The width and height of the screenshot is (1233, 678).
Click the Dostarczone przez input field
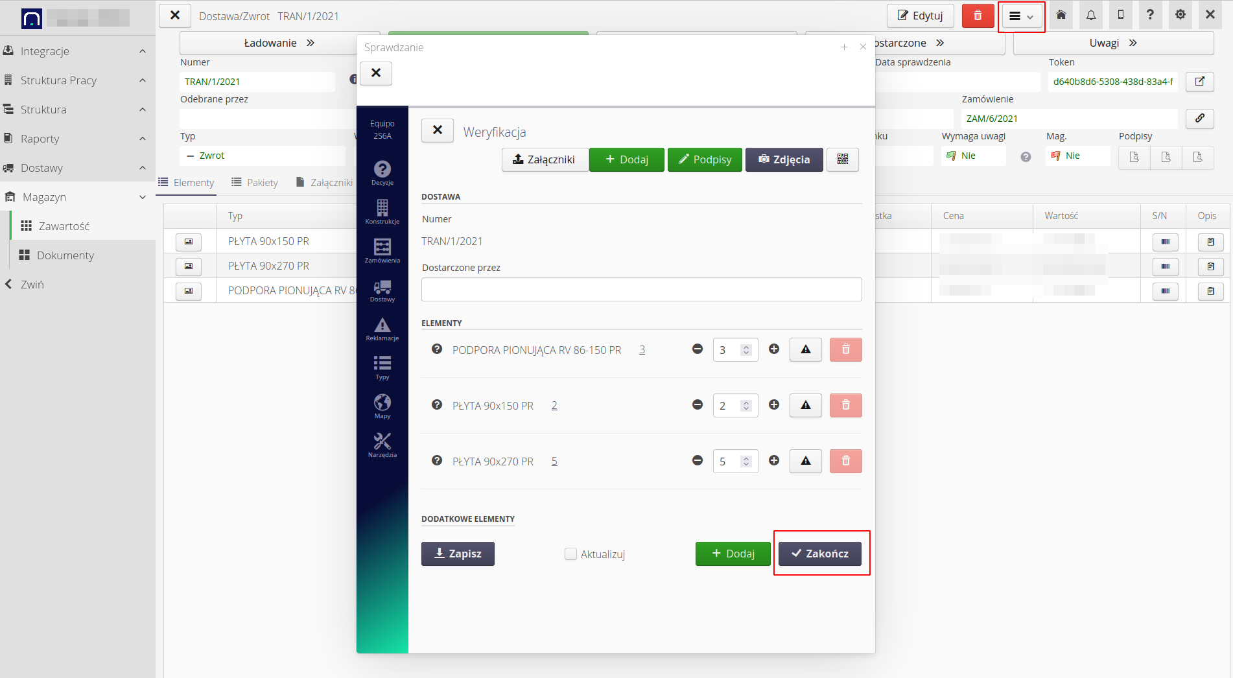[x=641, y=290]
